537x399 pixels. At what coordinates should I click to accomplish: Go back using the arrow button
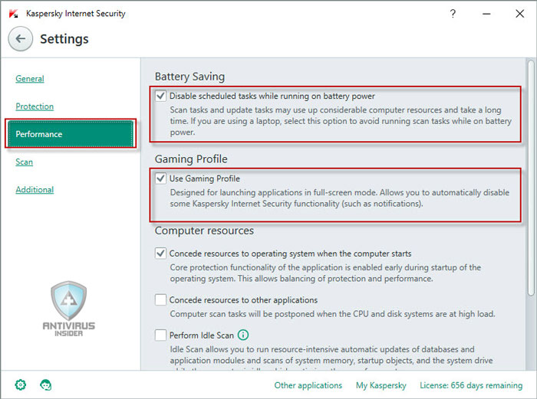(x=21, y=38)
